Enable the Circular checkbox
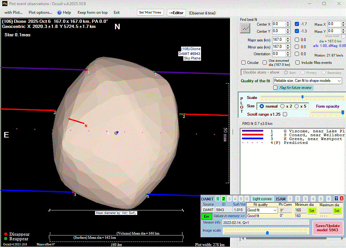 click(244, 63)
